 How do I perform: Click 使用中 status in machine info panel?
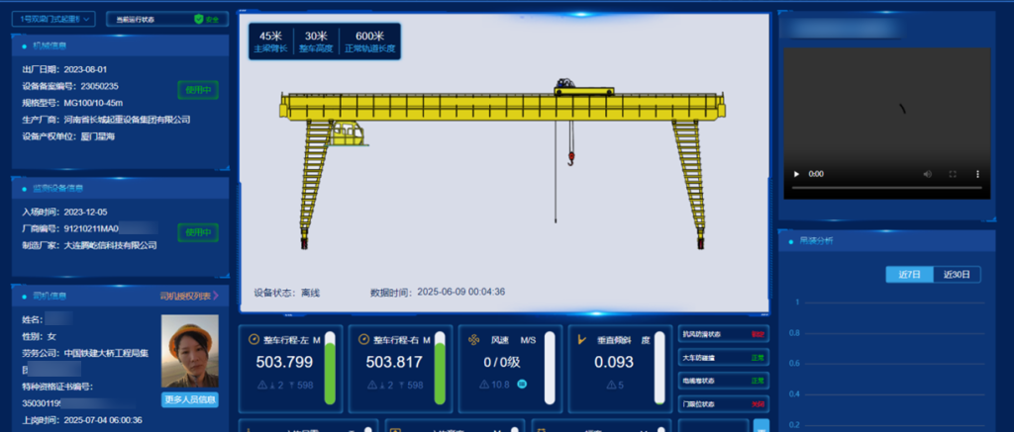197,90
